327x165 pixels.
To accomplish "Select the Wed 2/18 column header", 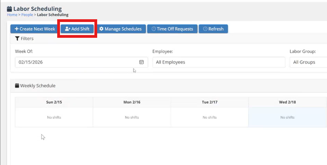I will tap(287, 102).
